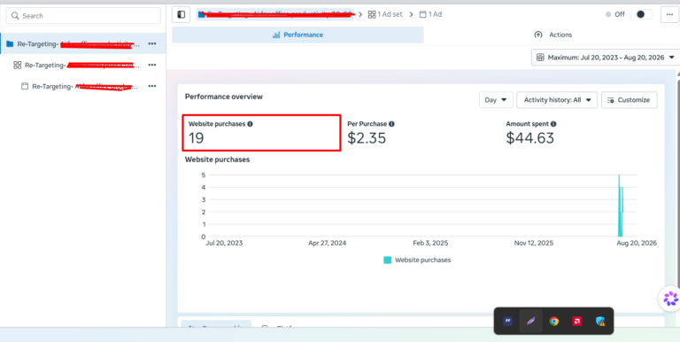Click the ad set grid icon in sidebar
The width and height of the screenshot is (680, 342).
coord(18,65)
